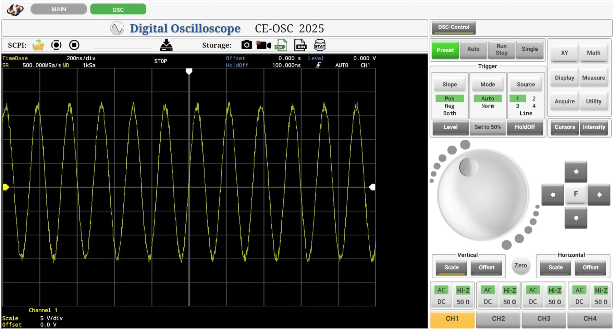Click the Auto setup button
This screenshot has height=330, width=614.
coord(473,49)
